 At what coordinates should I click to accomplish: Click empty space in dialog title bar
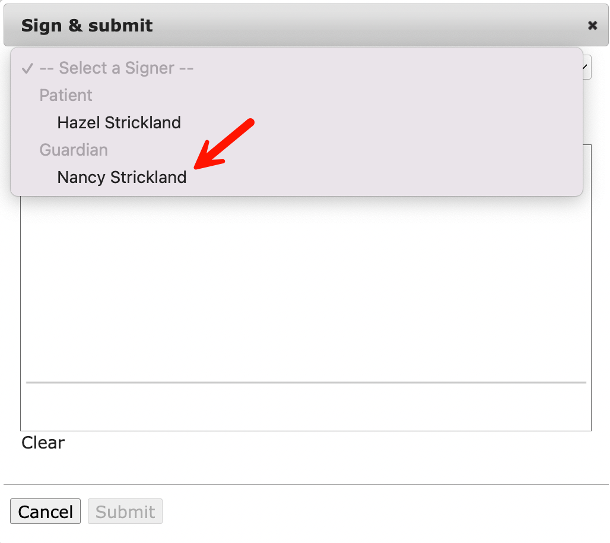(356, 26)
